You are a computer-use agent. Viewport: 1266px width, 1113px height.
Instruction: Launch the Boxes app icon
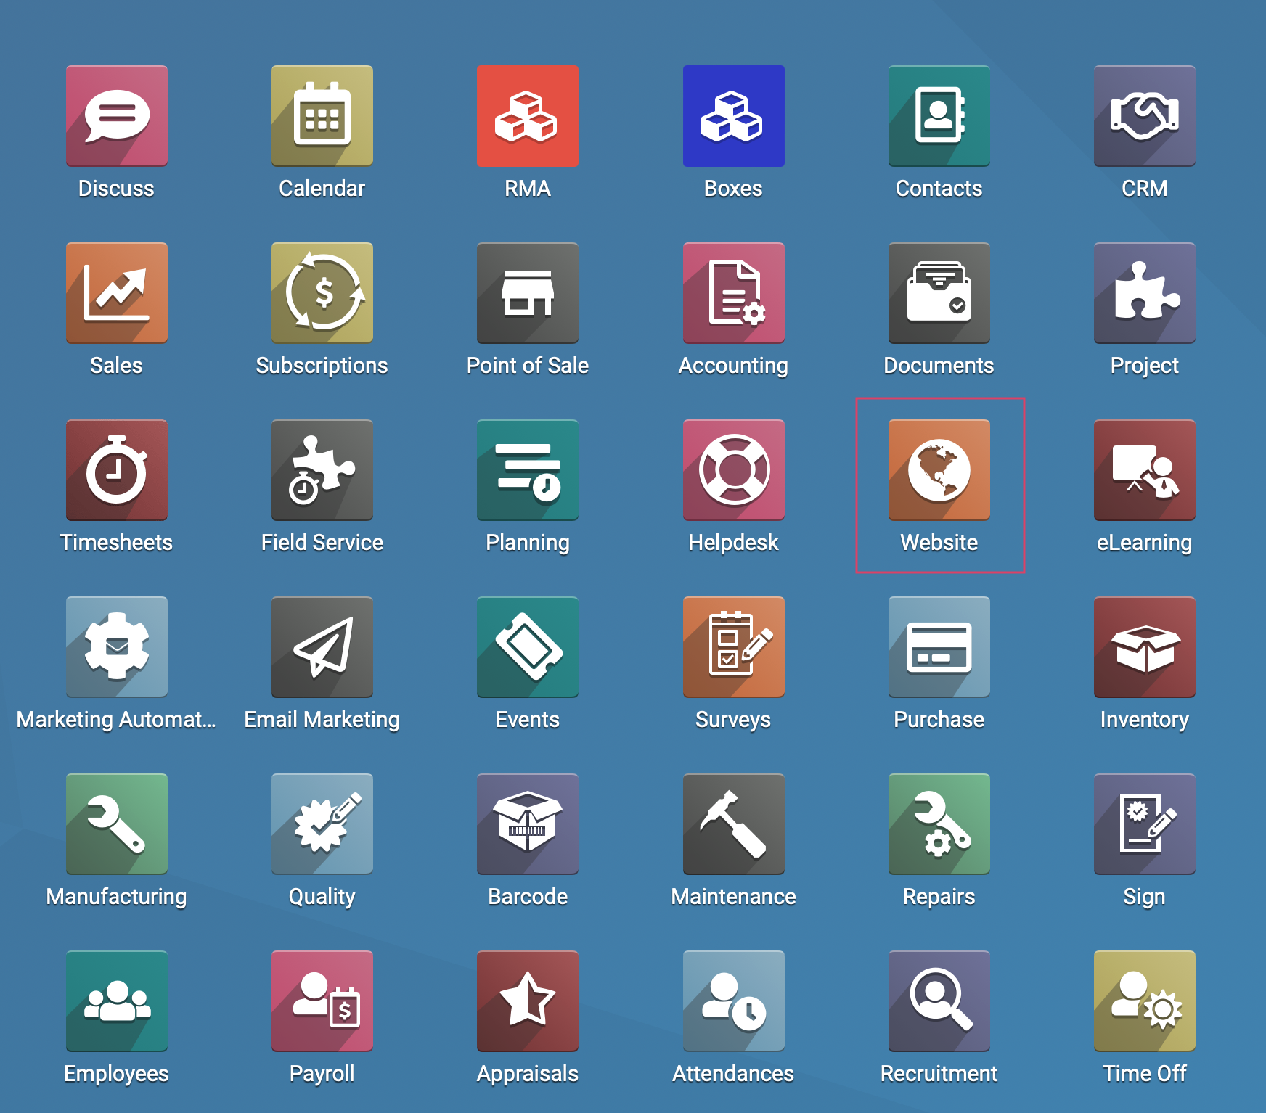pos(734,116)
